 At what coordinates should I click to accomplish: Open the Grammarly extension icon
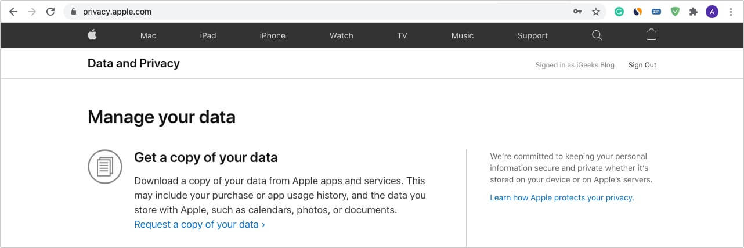pos(619,12)
